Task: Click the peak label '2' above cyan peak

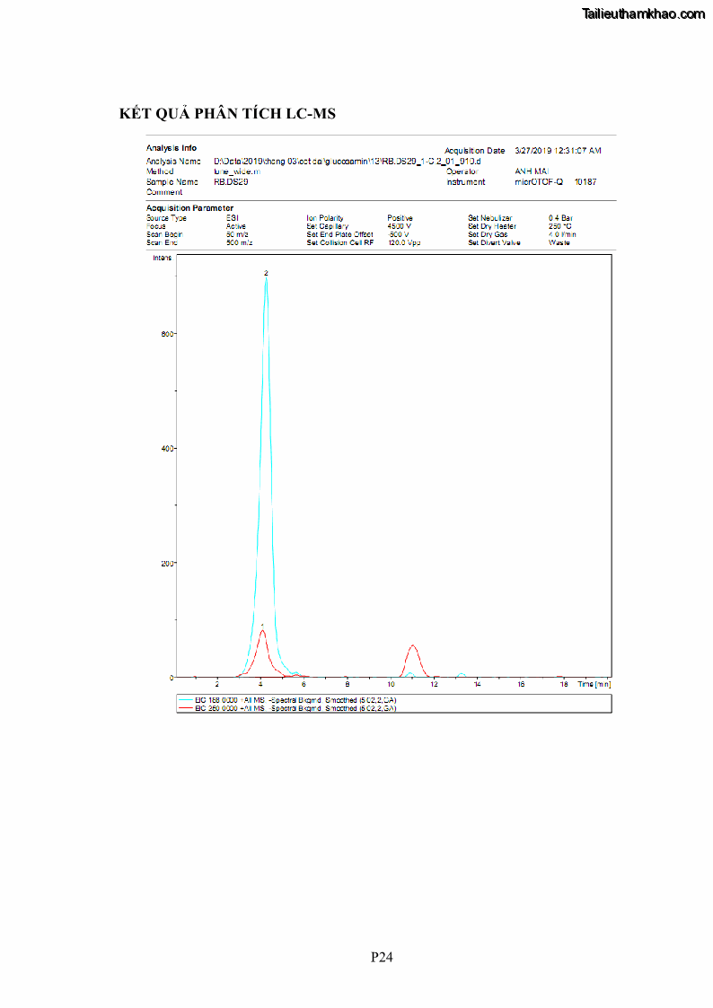Action: (x=266, y=272)
